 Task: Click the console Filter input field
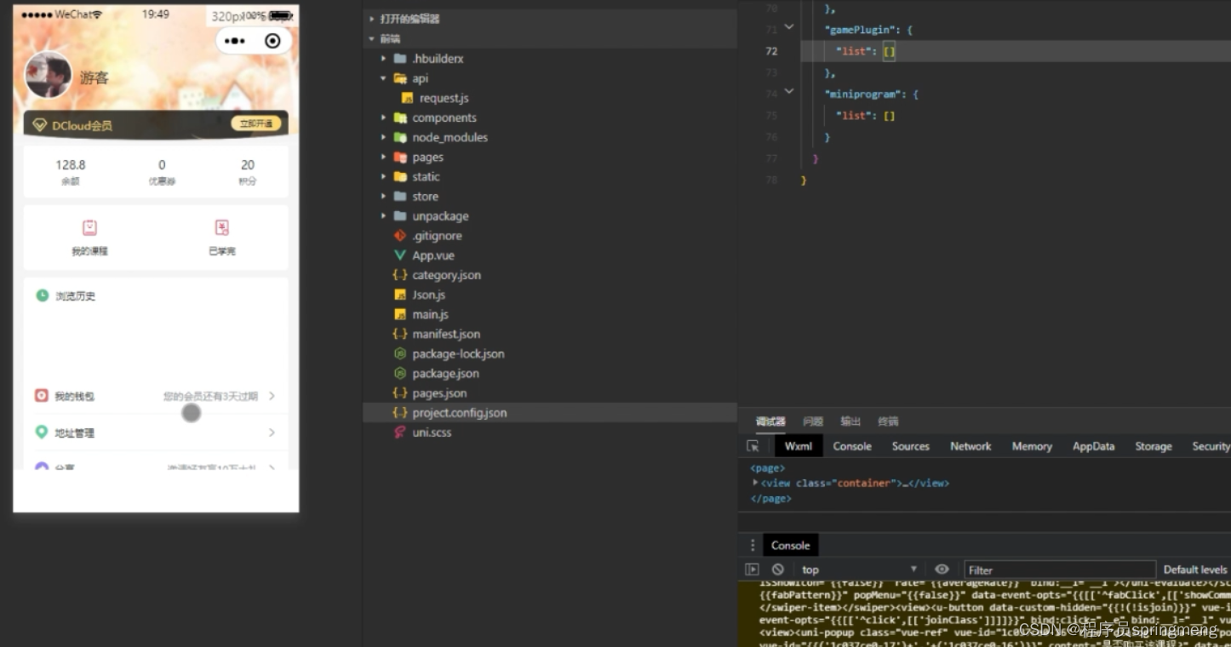[1059, 570]
